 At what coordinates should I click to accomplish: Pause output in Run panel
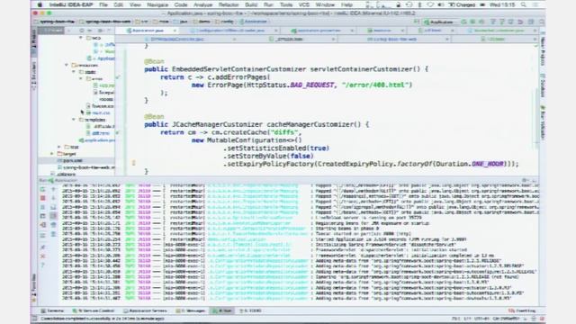point(42,207)
